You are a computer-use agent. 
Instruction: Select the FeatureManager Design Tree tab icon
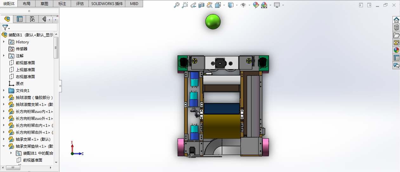tap(7, 19)
